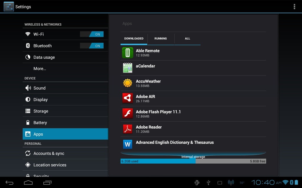Open aCalendar app info

pyautogui.click(x=193, y=68)
